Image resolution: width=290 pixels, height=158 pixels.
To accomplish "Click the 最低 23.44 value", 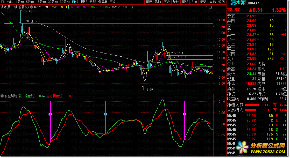I will pos(252,74).
